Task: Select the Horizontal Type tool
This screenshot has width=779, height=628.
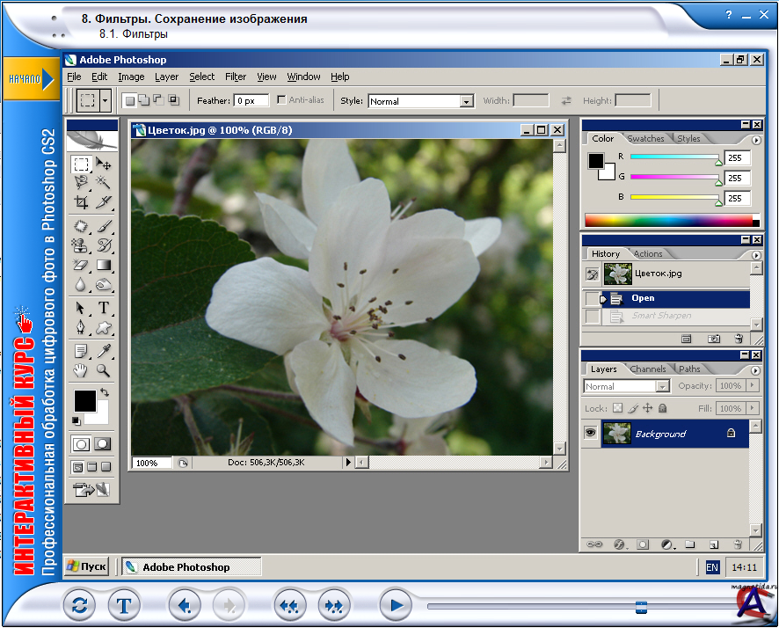Action: click(x=104, y=308)
